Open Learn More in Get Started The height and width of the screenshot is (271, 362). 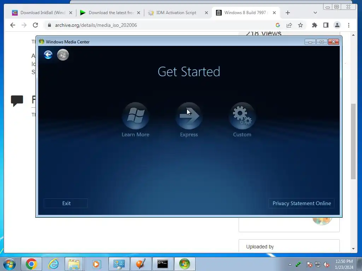point(135,120)
